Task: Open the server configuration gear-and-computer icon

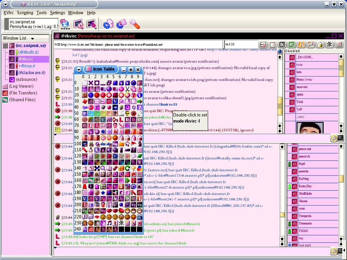Action: click(108, 24)
